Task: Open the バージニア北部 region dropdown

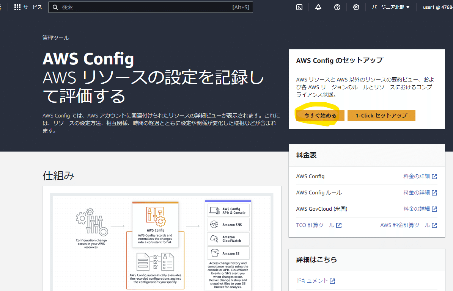Action: [391, 7]
